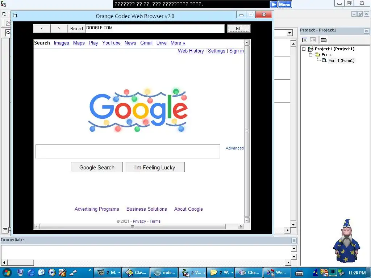Image resolution: width=371 pixels, height=278 pixels.
Task: Open the News link in Google bar
Action: pyautogui.click(x=130, y=43)
